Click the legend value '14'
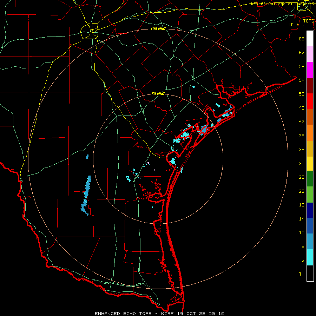316x316 pixels. (x=302, y=219)
